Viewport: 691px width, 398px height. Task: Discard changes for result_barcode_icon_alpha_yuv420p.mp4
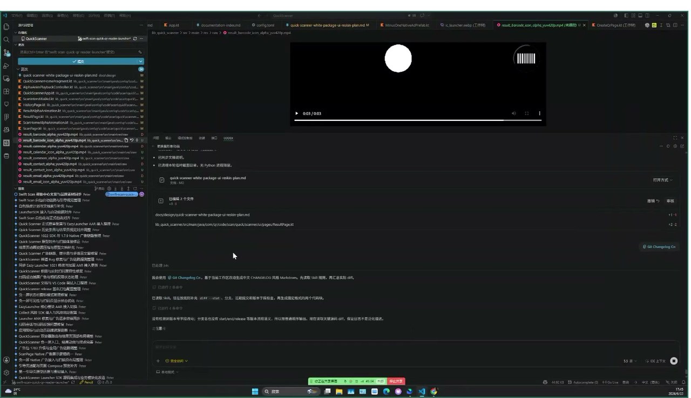131,140
